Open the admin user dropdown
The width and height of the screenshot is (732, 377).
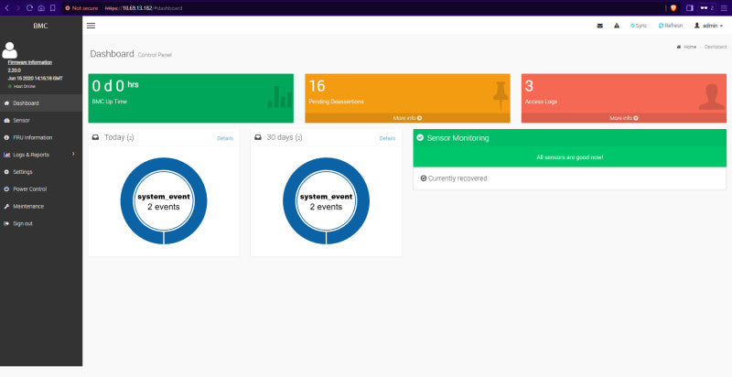pyautogui.click(x=708, y=26)
